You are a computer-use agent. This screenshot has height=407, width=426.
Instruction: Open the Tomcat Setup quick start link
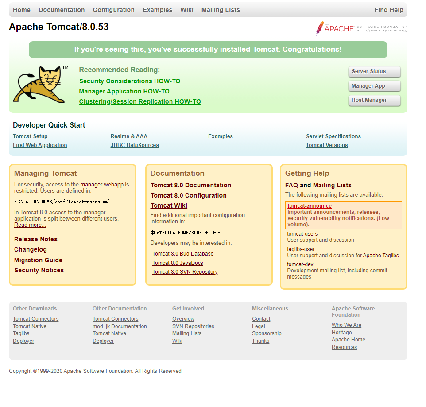click(30, 136)
